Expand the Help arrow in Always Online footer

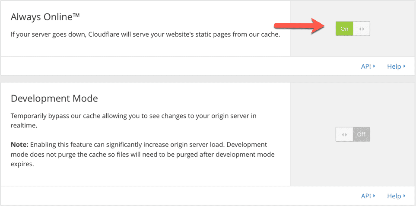pyautogui.click(x=404, y=67)
